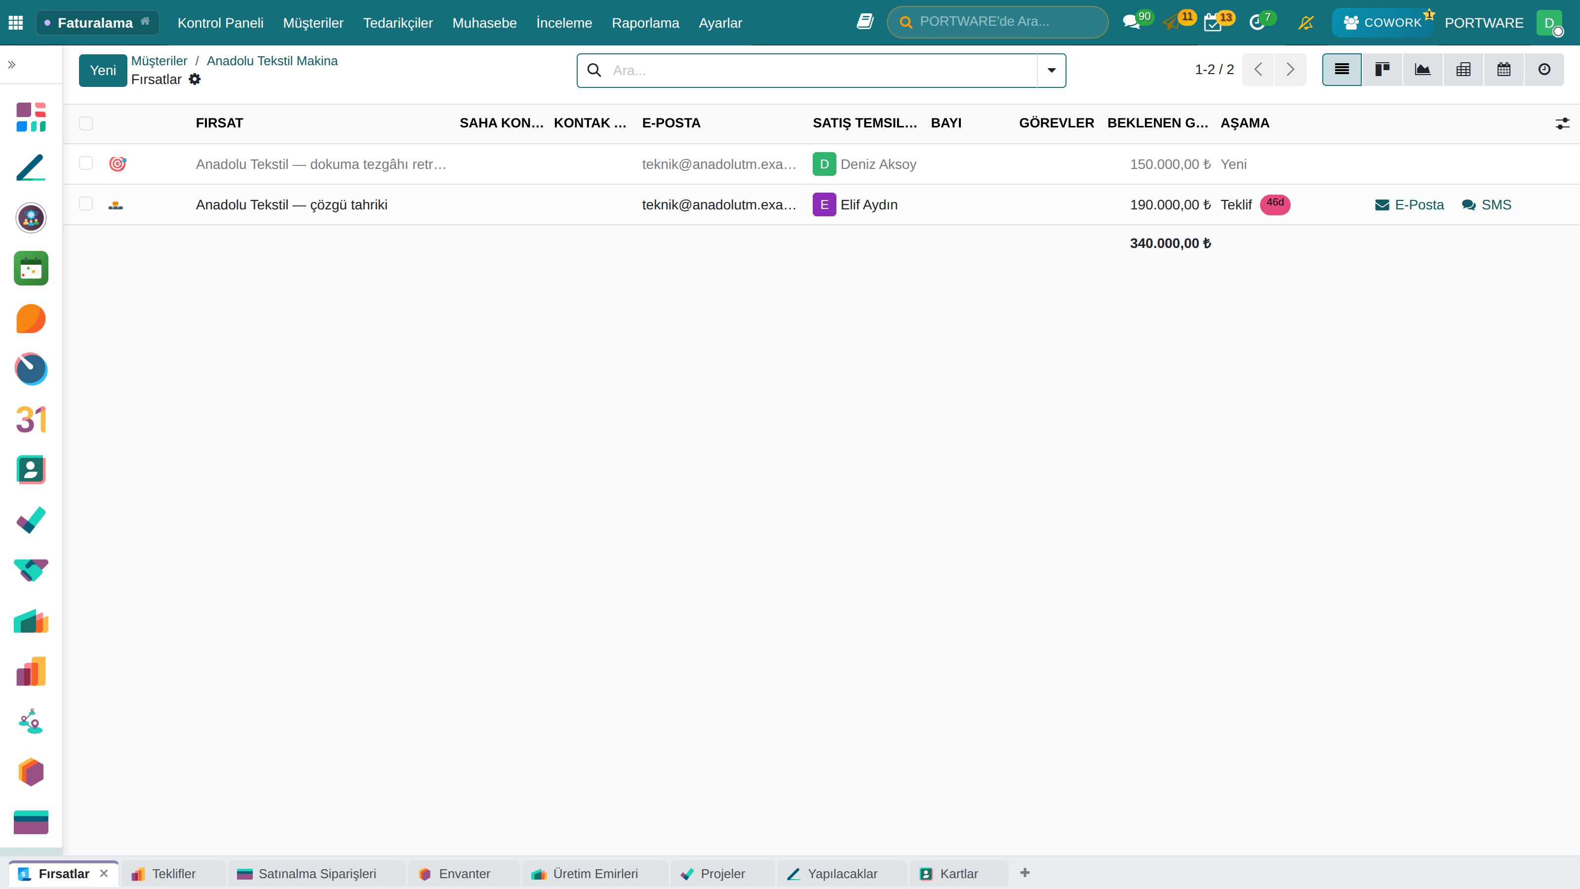Open the hexagon Inventory icon in sidebar
1580x889 pixels.
click(x=31, y=772)
